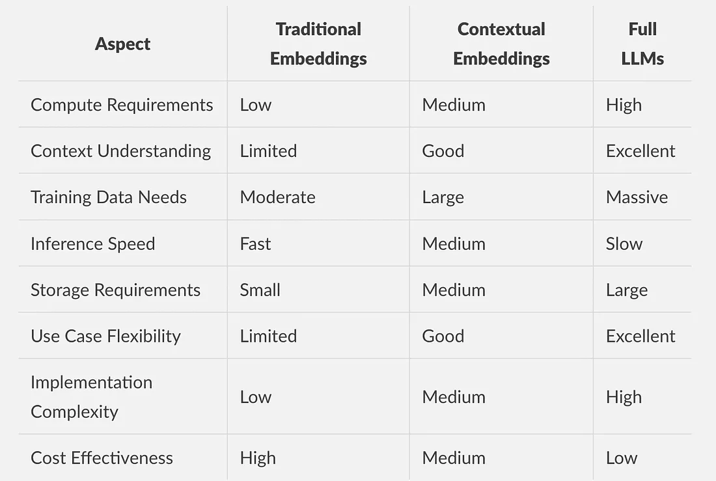Viewport: 716px width, 481px height.
Task: Click the Small value for Storage Requirements
Action: [x=260, y=290]
